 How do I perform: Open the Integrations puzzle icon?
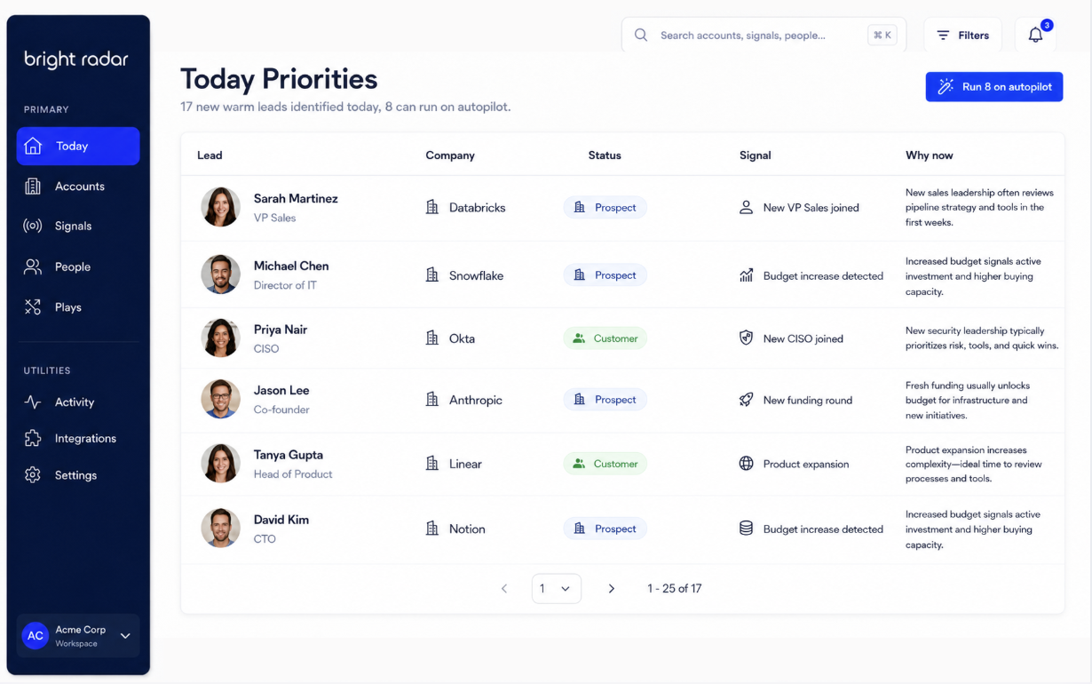coord(33,438)
